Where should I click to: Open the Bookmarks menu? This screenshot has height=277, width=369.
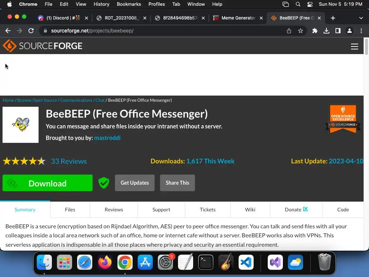pyautogui.click(x=129, y=4)
